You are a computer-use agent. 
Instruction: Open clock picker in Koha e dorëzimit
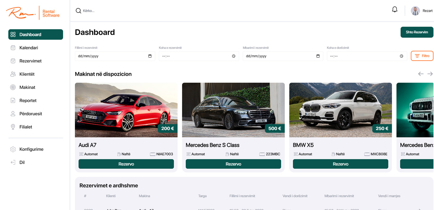(402, 56)
